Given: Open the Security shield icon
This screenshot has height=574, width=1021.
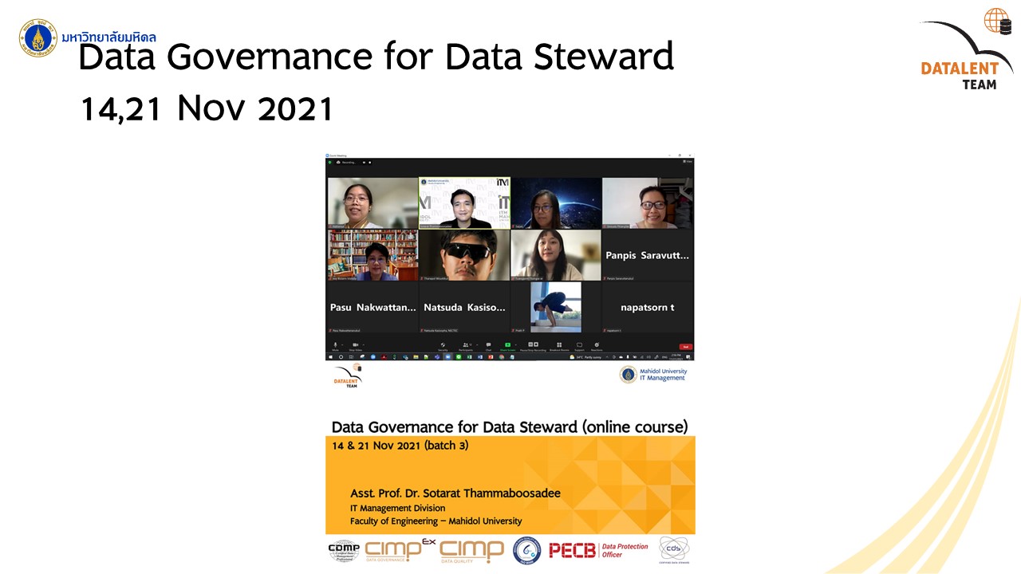Looking at the screenshot, I should click(443, 344).
